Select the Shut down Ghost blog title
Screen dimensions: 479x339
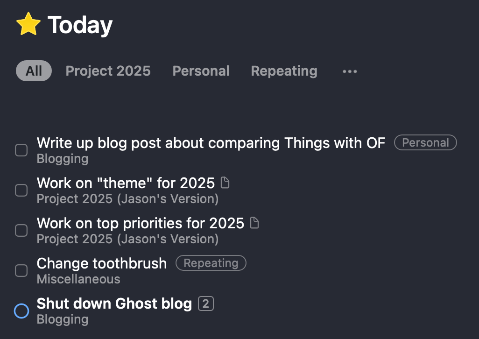point(114,304)
